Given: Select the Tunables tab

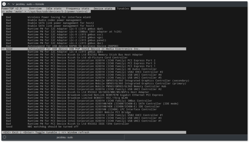Looking at the screenshot, I should (x=122, y=8).
